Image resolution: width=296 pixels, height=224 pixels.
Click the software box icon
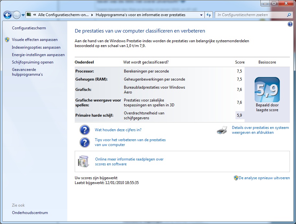tap(83, 161)
